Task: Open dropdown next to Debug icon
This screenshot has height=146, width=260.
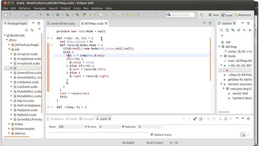Action: (x=52, y=15)
